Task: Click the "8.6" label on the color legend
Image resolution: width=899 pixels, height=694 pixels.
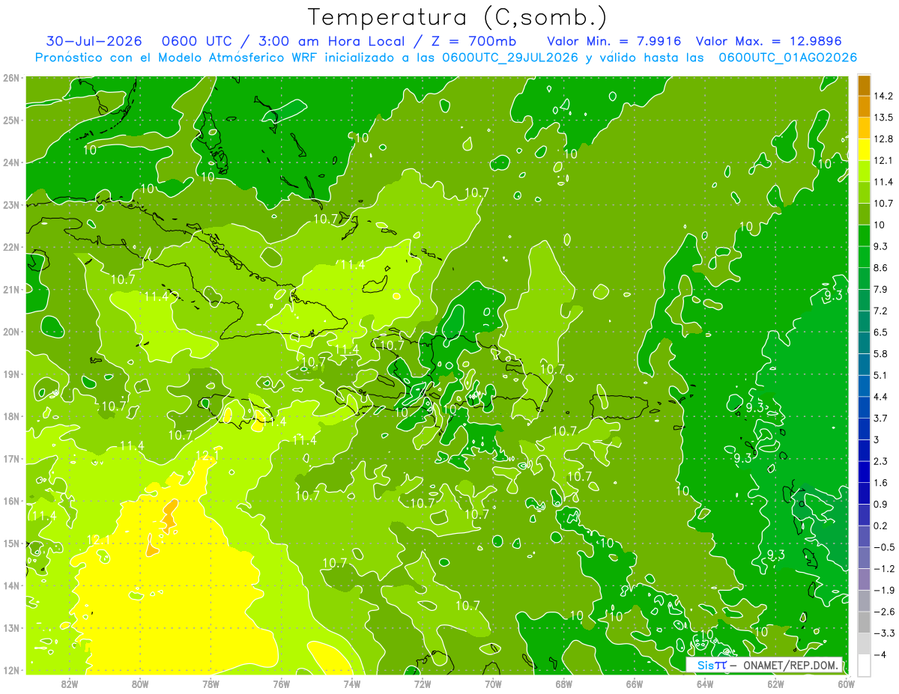Action: [880, 267]
